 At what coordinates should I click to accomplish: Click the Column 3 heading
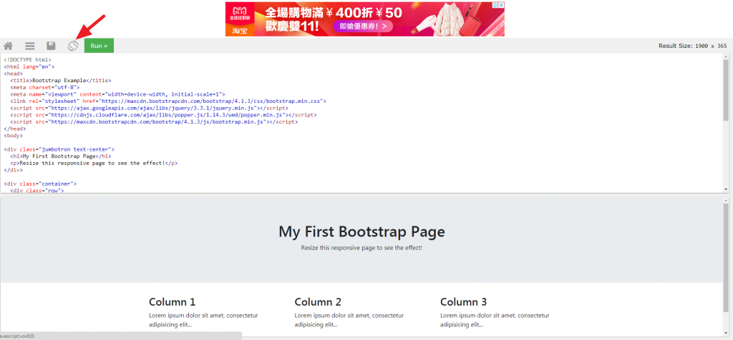pos(464,301)
